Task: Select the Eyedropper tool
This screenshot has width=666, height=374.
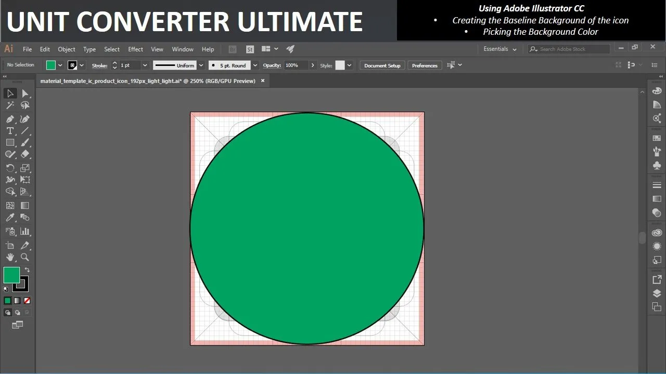Action: (10, 218)
